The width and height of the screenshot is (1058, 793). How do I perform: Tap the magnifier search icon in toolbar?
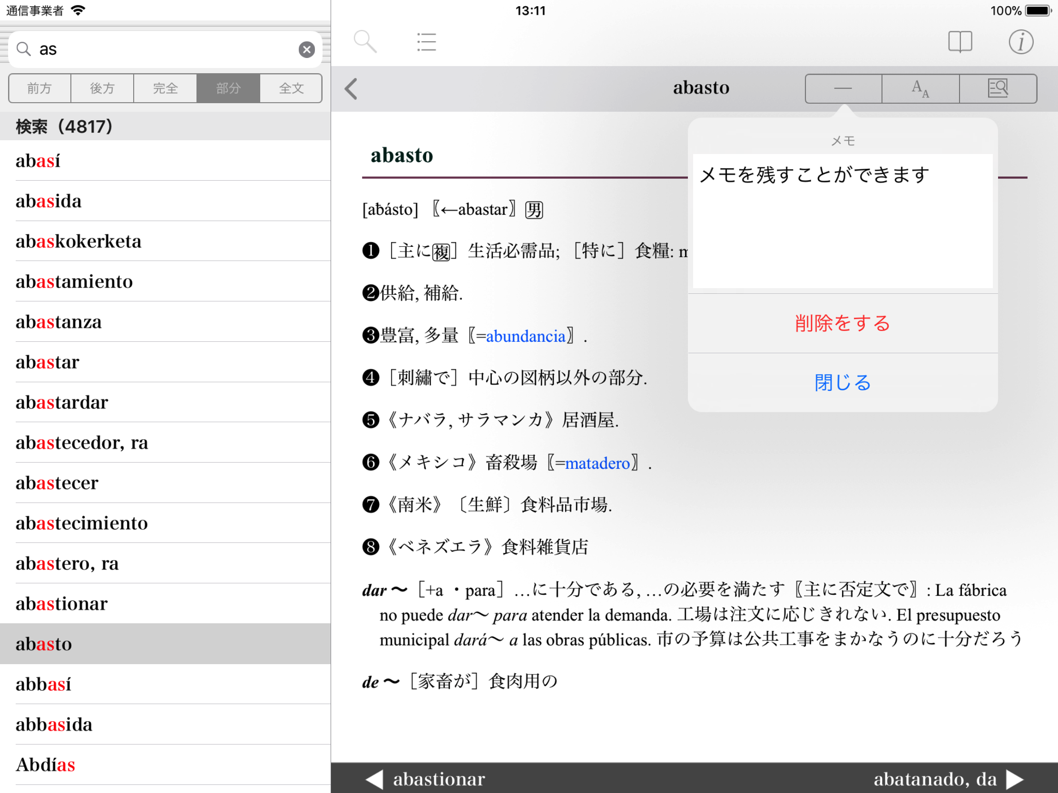(365, 41)
